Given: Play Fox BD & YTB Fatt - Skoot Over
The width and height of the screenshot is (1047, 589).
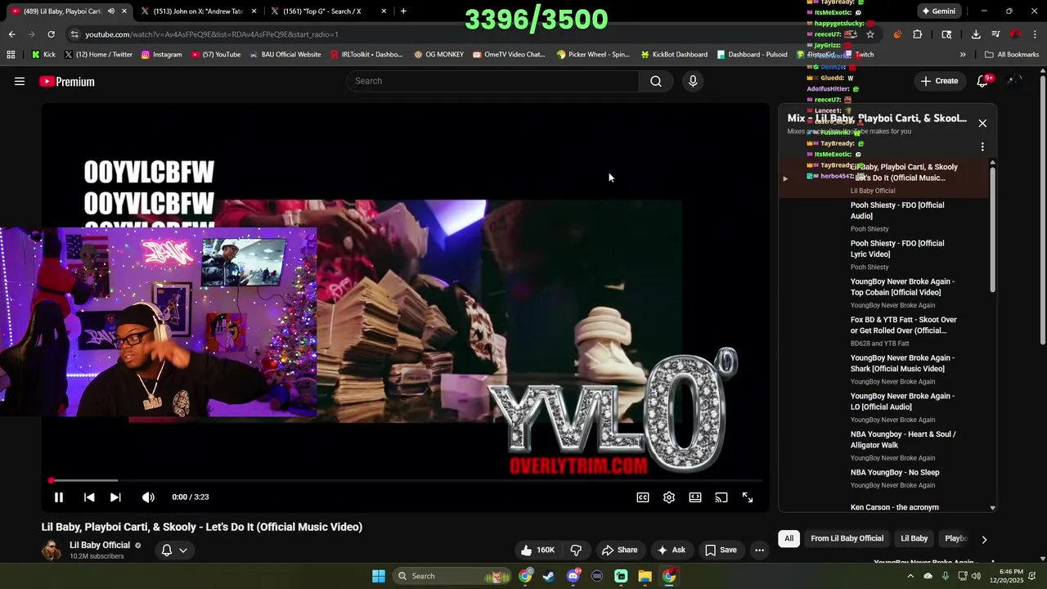Looking at the screenshot, I should pyautogui.click(x=903, y=325).
